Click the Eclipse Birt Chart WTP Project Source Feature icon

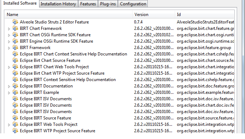pos(15,73)
